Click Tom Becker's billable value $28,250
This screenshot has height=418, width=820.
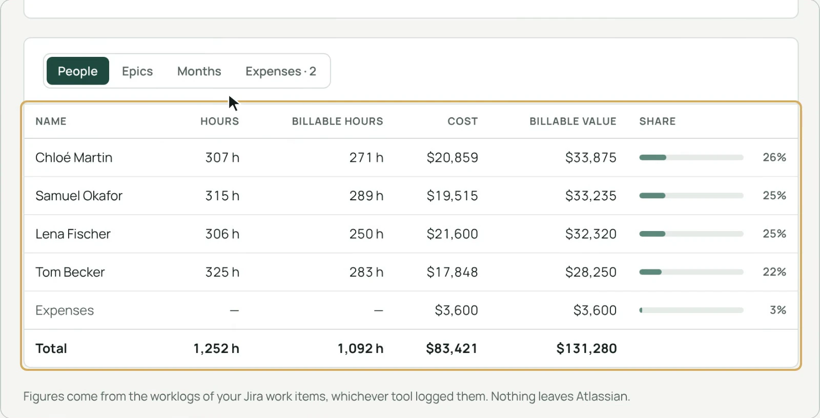click(591, 272)
